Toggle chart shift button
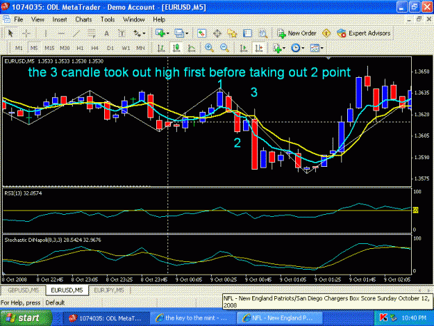This screenshot has width=434, height=326. [259, 48]
